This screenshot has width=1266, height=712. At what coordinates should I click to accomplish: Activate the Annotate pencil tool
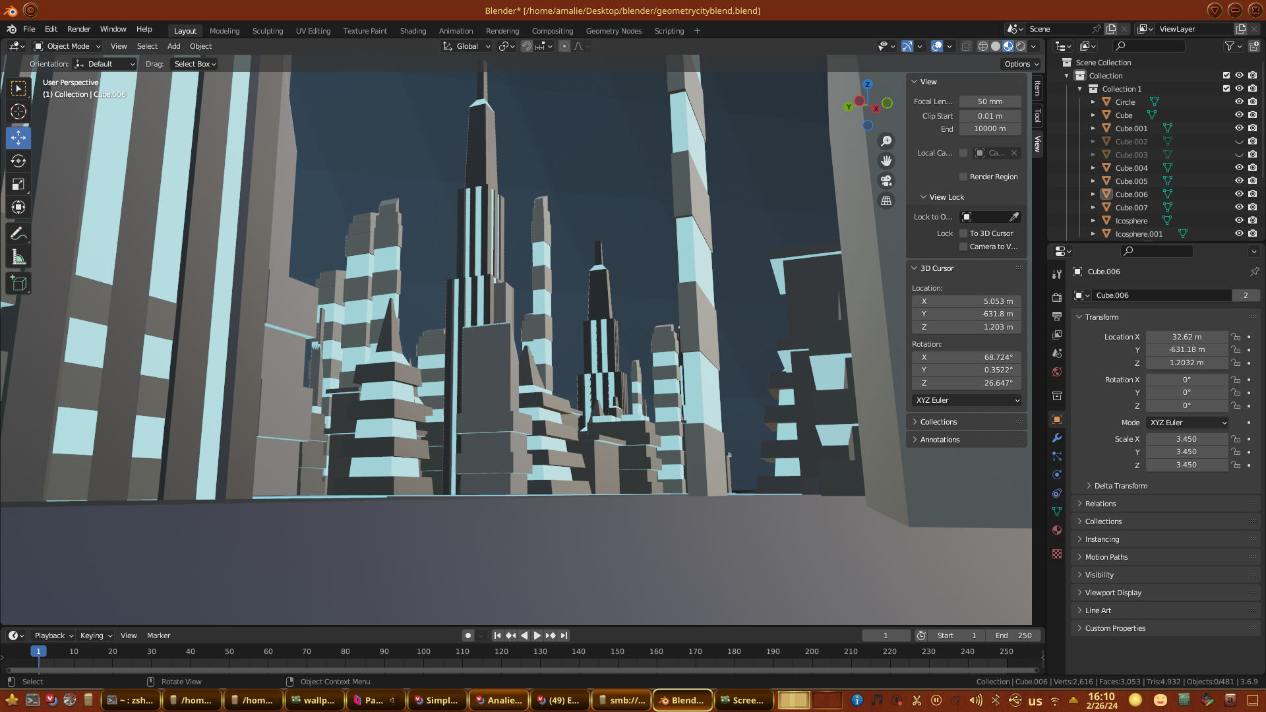pyautogui.click(x=18, y=233)
